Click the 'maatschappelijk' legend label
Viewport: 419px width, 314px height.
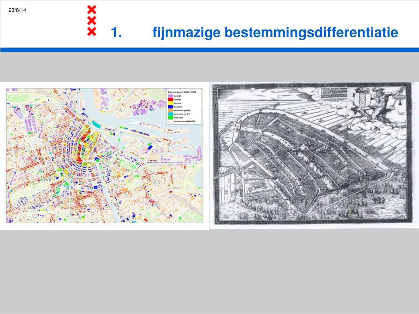182,110
